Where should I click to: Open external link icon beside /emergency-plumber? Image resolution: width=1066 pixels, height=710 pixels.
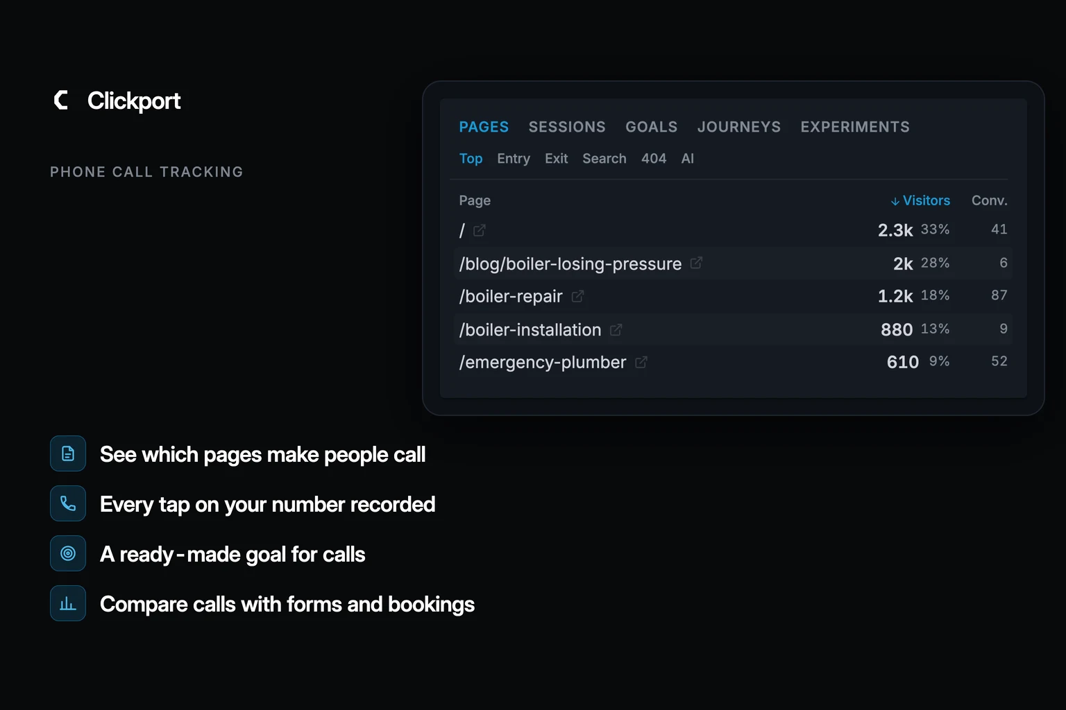click(x=641, y=362)
